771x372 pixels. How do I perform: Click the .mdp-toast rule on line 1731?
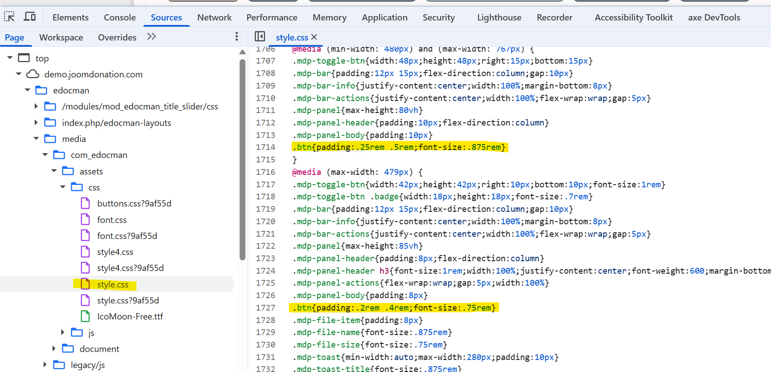point(425,357)
